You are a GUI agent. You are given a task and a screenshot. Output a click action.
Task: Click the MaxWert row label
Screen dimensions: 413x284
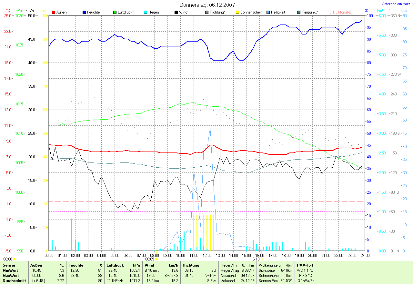(x=10, y=275)
